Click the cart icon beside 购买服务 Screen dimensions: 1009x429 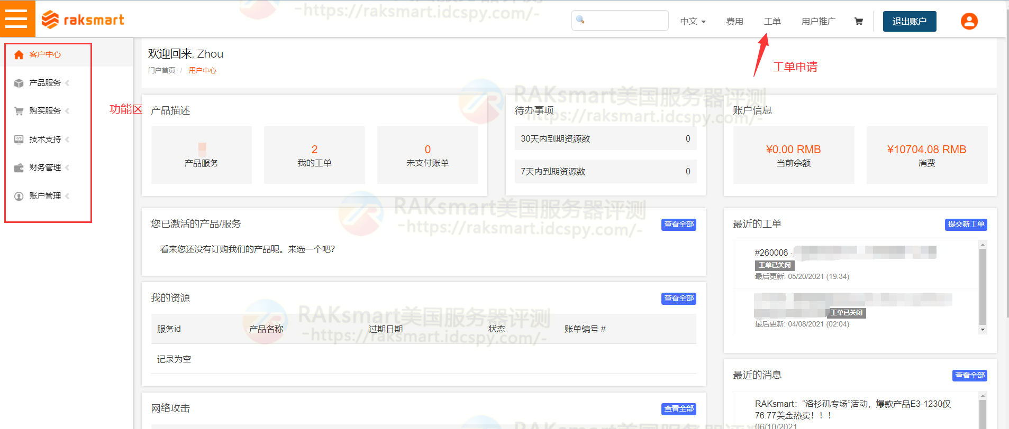[19, 111]
